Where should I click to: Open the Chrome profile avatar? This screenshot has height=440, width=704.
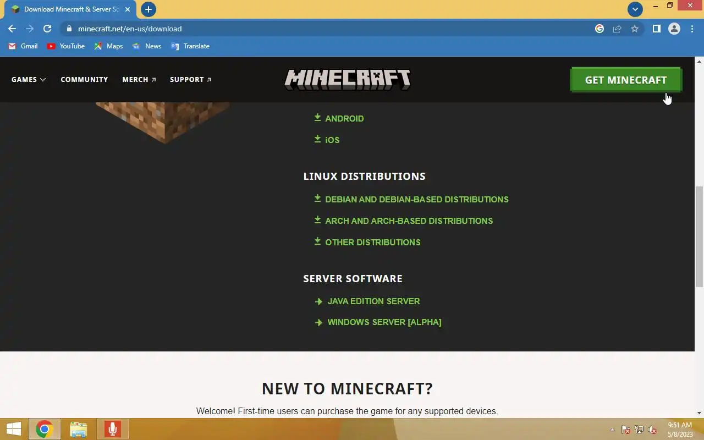[674, 29]
